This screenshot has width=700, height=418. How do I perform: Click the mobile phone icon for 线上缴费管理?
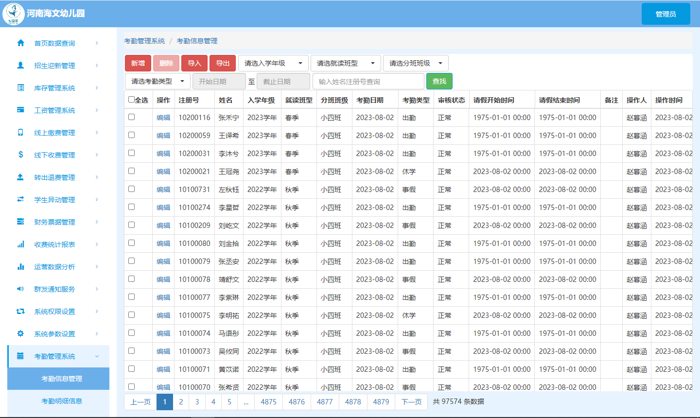click(x=20, y=132)
